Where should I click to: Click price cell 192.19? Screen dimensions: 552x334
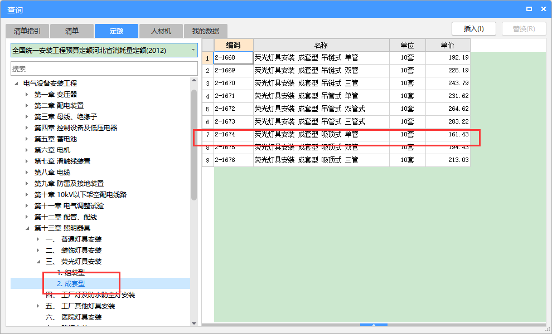point(448,58)
